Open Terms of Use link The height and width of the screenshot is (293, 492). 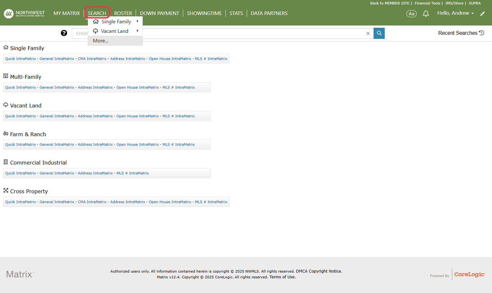pyautogui.click(x=282, y=277)
